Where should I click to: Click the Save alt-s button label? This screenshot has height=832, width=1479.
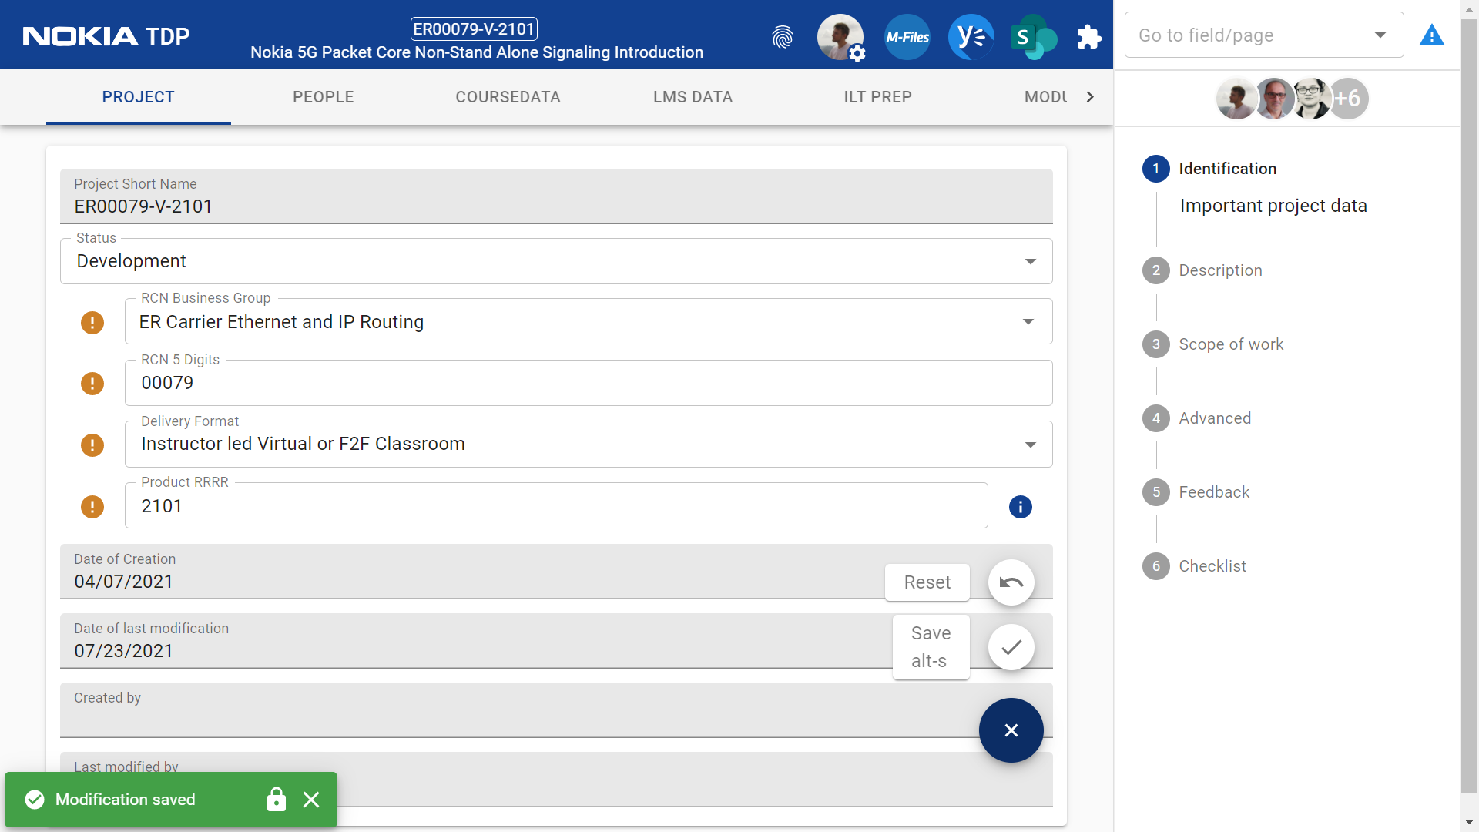[x=931, y=647]
